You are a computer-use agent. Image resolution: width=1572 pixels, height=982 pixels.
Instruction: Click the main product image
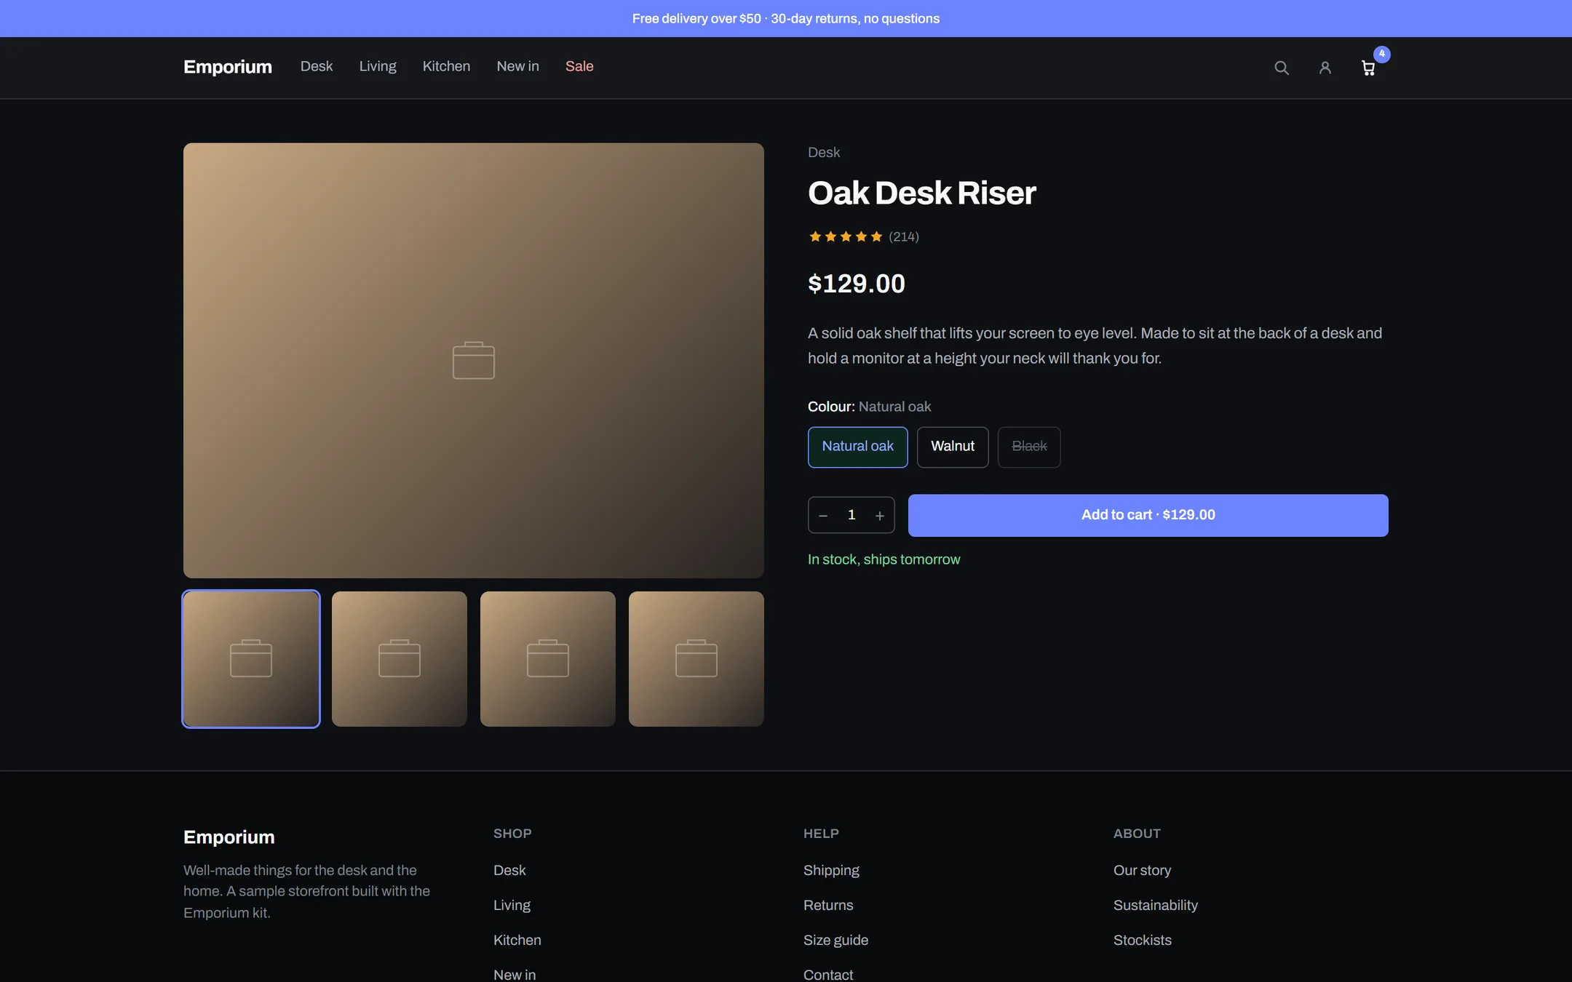click(474, 360)
